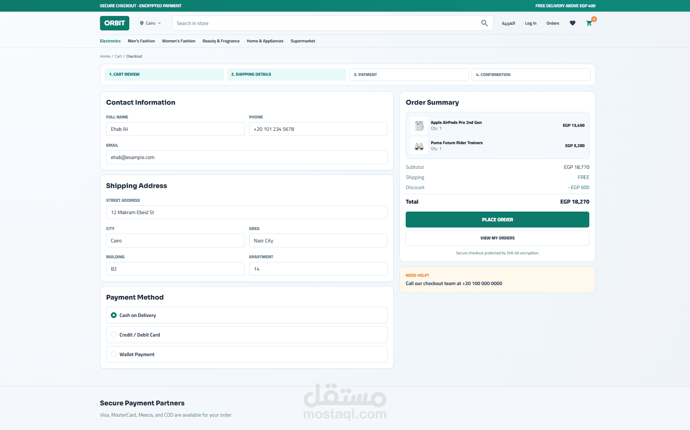Click the Phone input field
The image size is (690, 430).
318,129
